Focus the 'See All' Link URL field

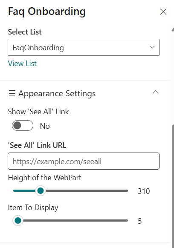tap(84, 161)
